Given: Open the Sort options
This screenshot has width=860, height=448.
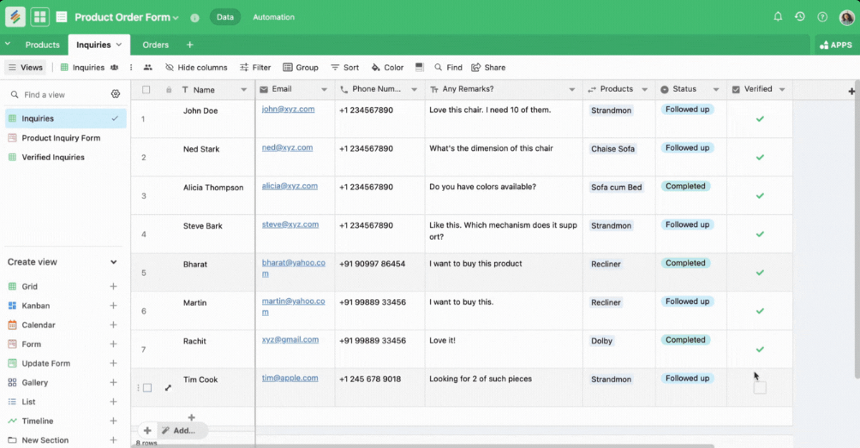Looking at the screenshot, I should pyautogui.click(x=345, y=68).
